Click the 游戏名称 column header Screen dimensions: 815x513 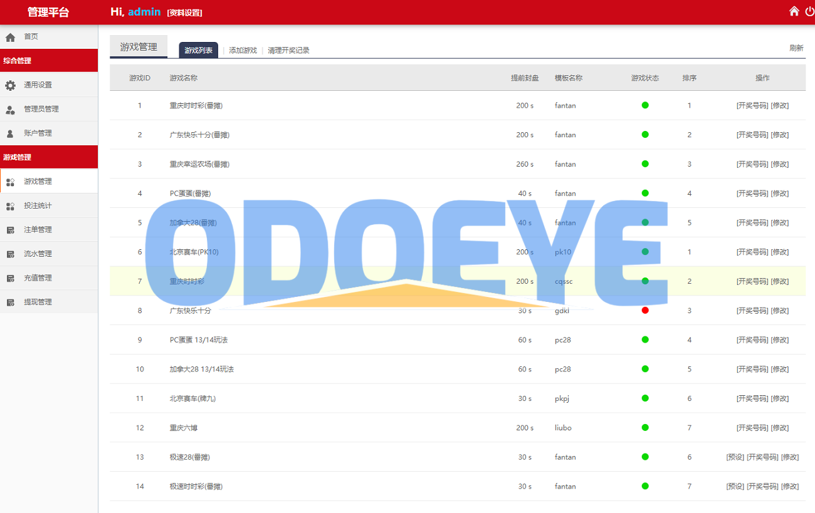coord(184,78)
